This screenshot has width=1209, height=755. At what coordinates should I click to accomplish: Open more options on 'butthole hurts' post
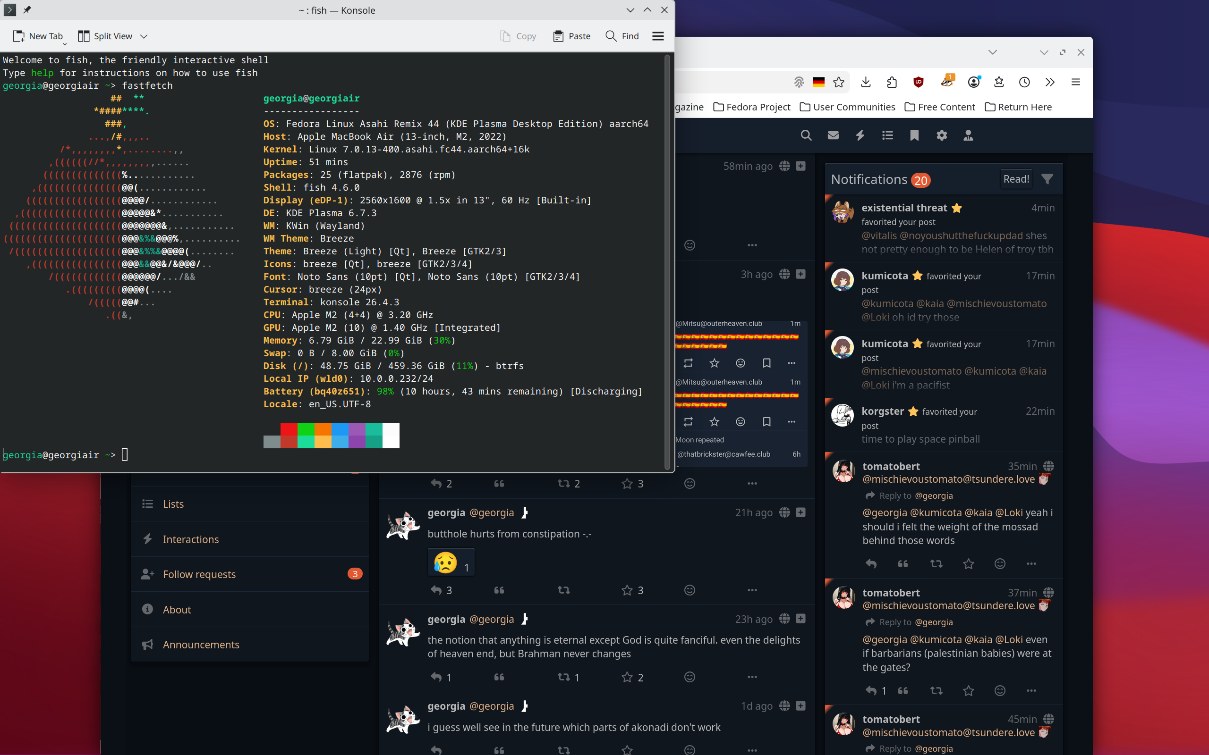click(752, 590)
